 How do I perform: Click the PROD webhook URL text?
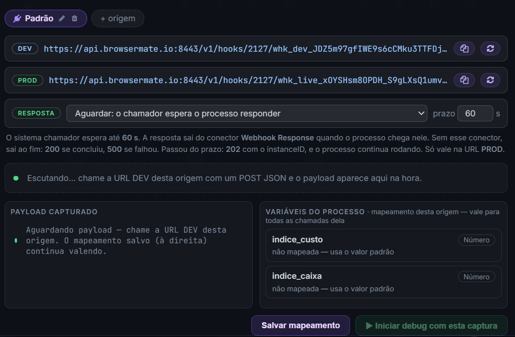click(248, 80)
